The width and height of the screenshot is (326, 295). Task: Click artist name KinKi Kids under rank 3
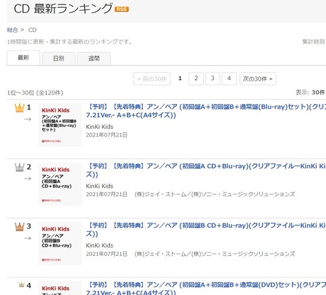click(x=100, y=246)
